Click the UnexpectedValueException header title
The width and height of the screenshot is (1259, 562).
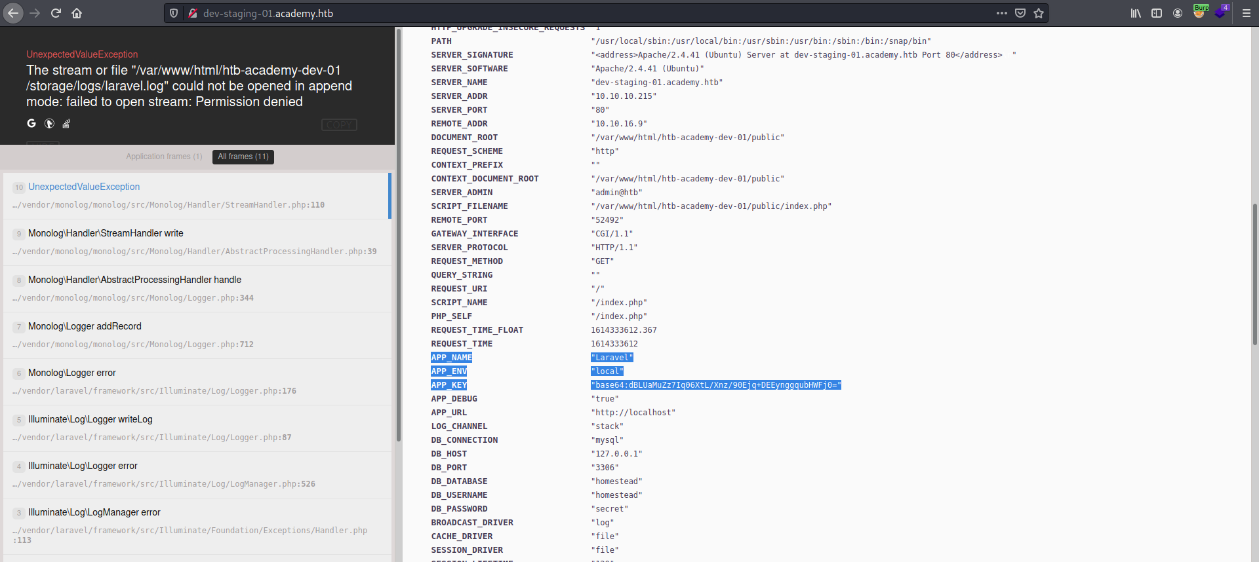tap(82, 54)
